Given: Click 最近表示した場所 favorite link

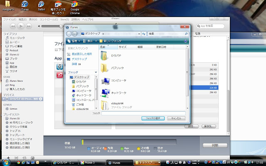Looking at the screenshot, I should pos(82,54).
